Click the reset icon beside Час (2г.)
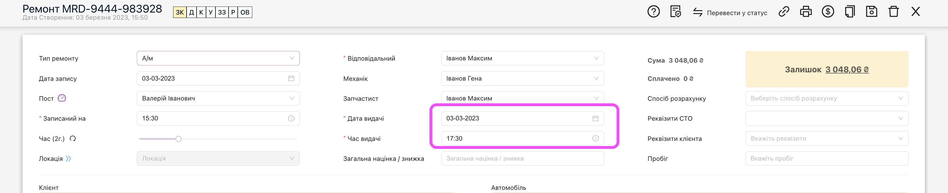This screenshot has width=948, height=193. click(x=73, y=139)
